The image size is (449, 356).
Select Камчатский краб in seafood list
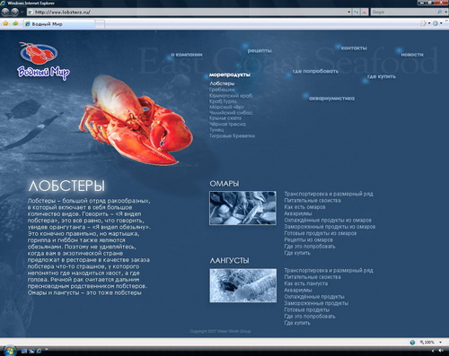[x=231, y=96]
